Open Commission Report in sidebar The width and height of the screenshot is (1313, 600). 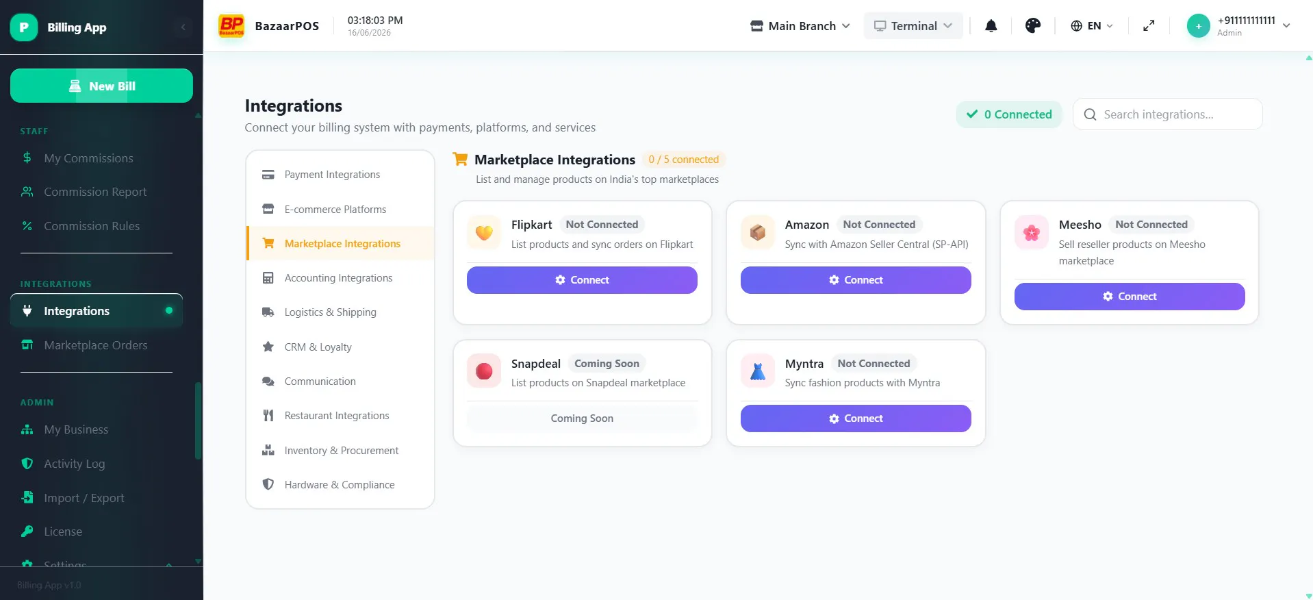pos(97,192)
